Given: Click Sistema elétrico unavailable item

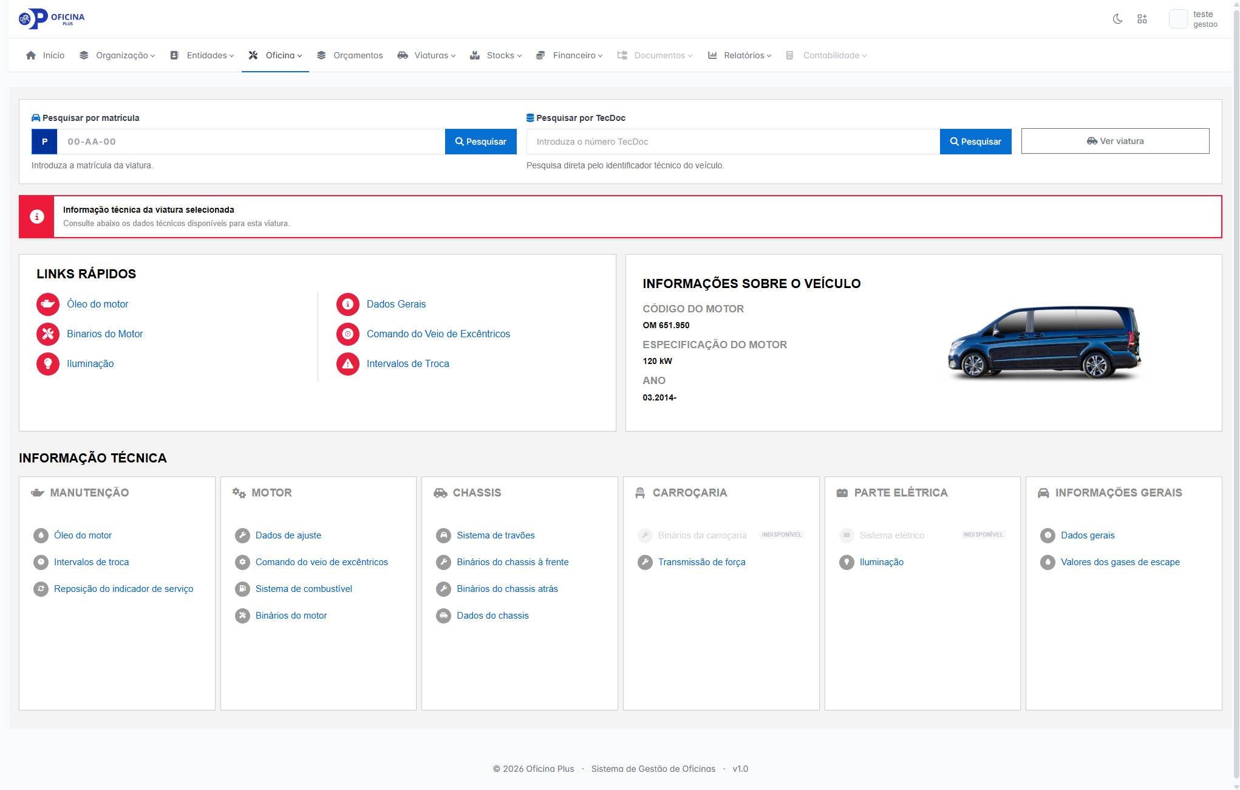Looking at the screenshot, I should pos(922,535).
